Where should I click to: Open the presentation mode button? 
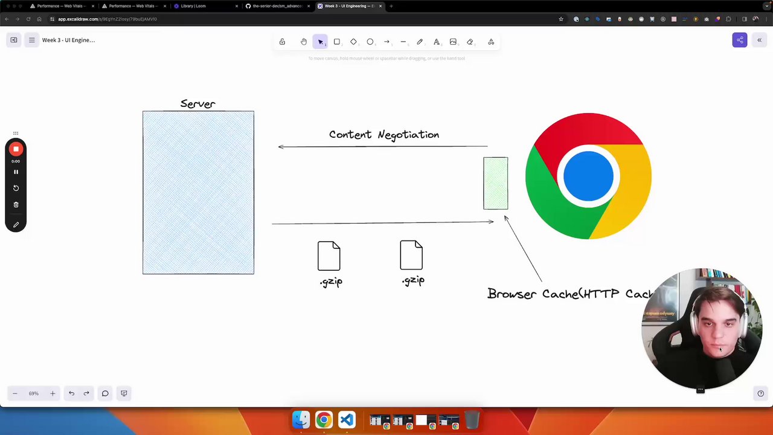124,393
